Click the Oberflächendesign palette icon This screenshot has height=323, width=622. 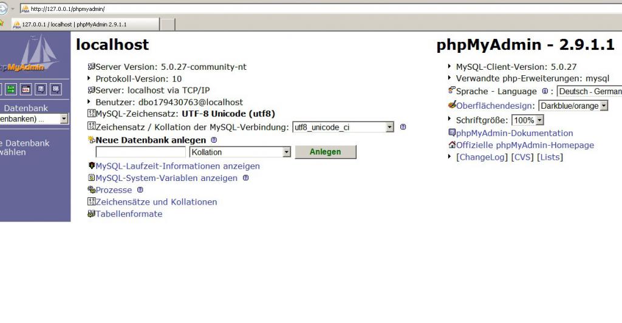[452, 104]
